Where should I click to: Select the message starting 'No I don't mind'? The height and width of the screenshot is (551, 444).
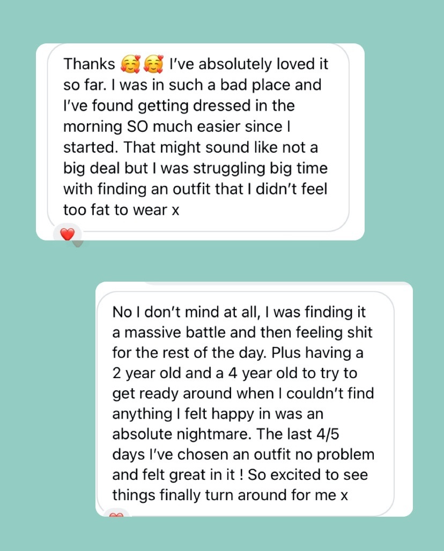244,402
